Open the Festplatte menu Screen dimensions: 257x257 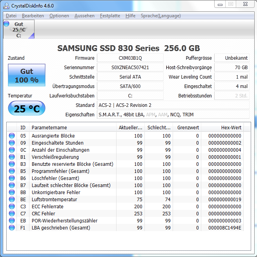110,16
